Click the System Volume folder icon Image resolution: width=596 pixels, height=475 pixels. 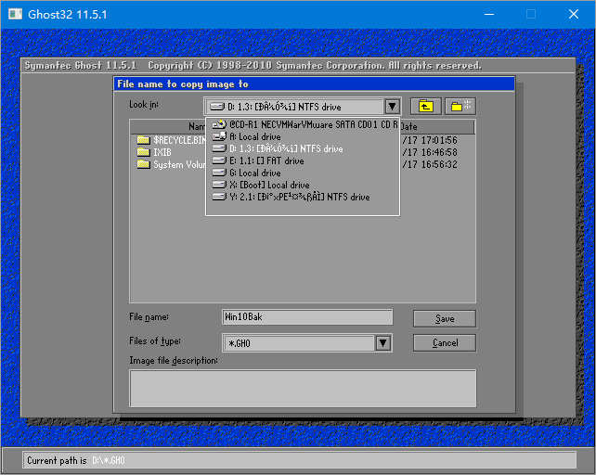tap(143, 164)
